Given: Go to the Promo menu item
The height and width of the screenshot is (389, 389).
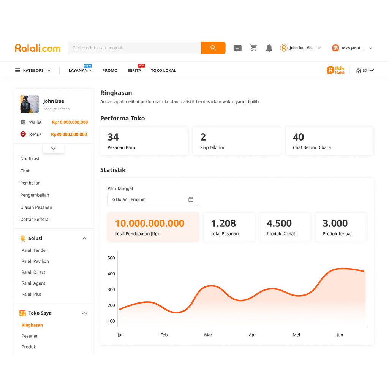Looking at the screenshot, I should [x=110, y=71].
